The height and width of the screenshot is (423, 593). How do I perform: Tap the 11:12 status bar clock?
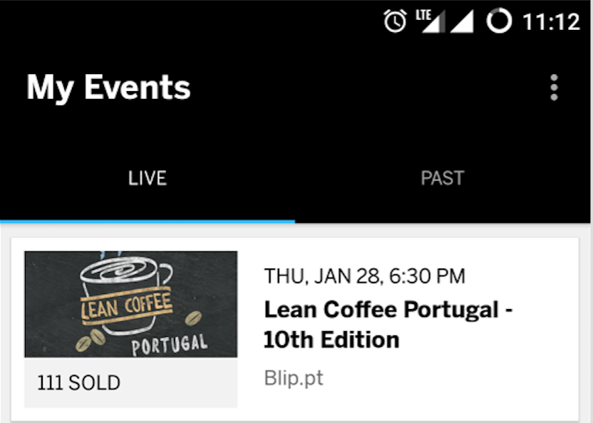(x=551, y=22)
